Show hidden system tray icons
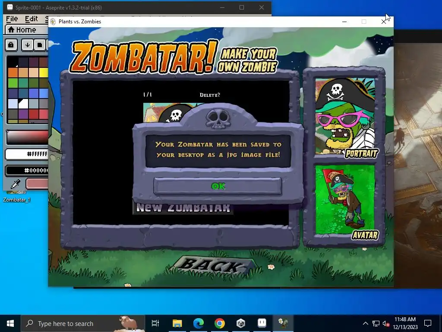This screenshot has height=332, width=442. (x=365, y=323)
